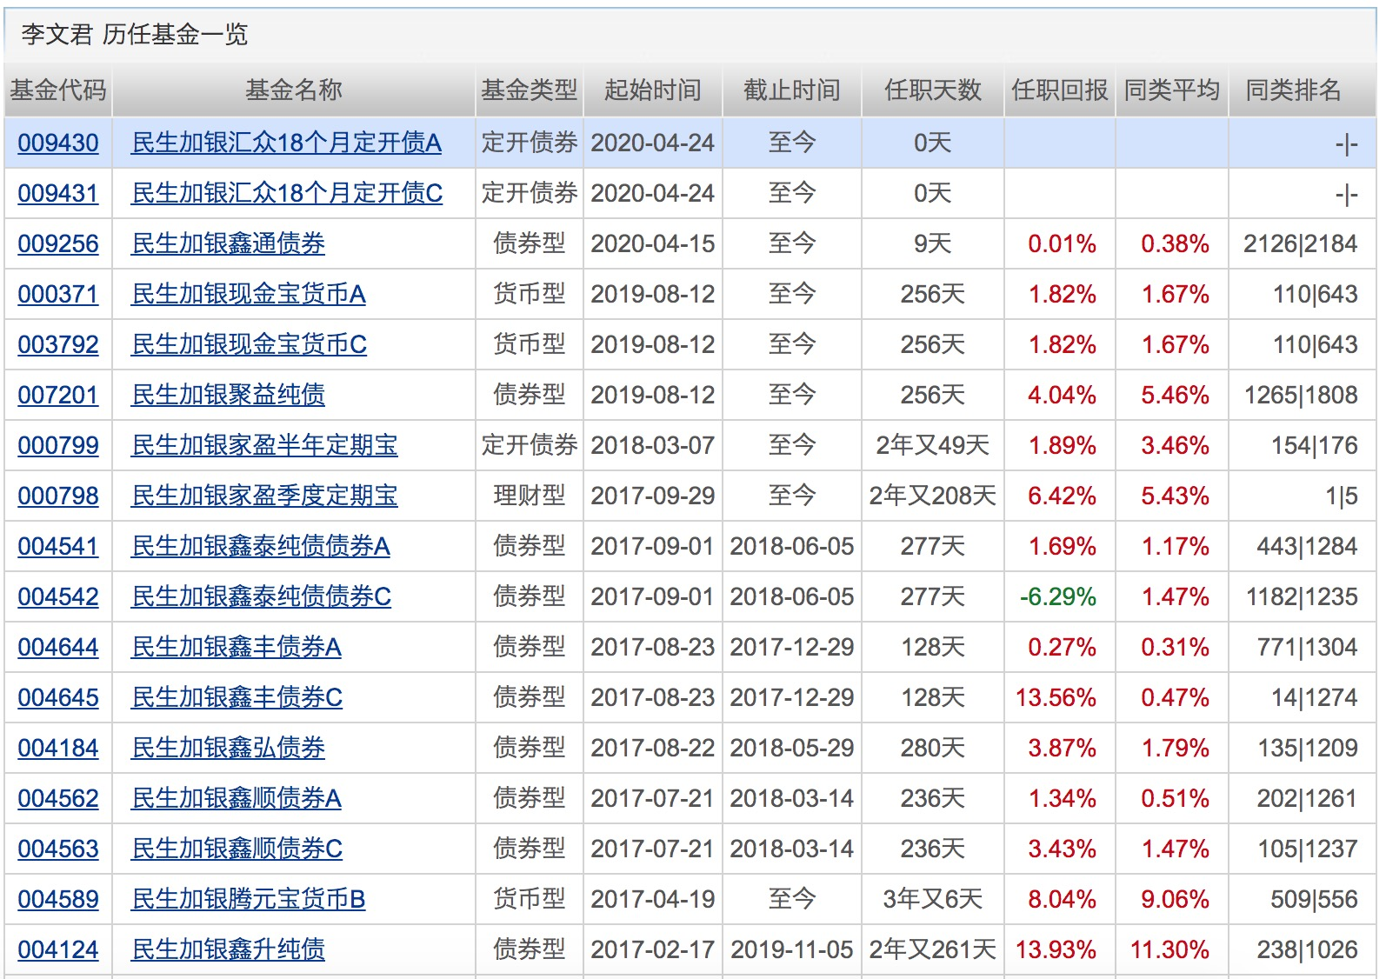Image resolution: width=1386 pixels, height=979 pixels.
Task: Open 民生加银汇众18个月定开债C fund page
Action: pyautogui.click(x=287, y=193)
